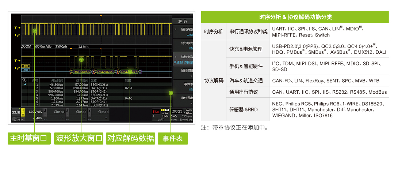Click the 开始时间 column header
Viewport: 398px width, 172px height.
pos(56,81)
